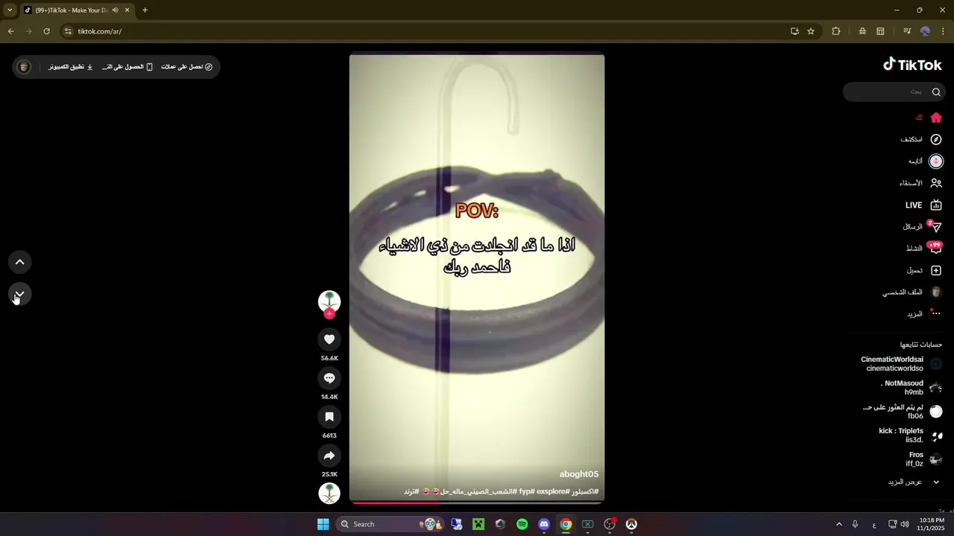The image size is (954, 536).
Task: Mute the TikTok browser tab audio
Action: [115, 10]
